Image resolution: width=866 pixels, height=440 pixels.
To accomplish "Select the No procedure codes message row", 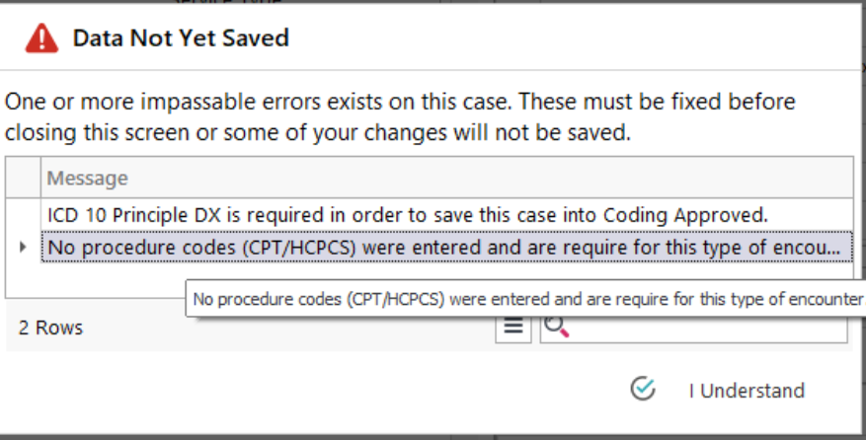I will click(446, 247).
